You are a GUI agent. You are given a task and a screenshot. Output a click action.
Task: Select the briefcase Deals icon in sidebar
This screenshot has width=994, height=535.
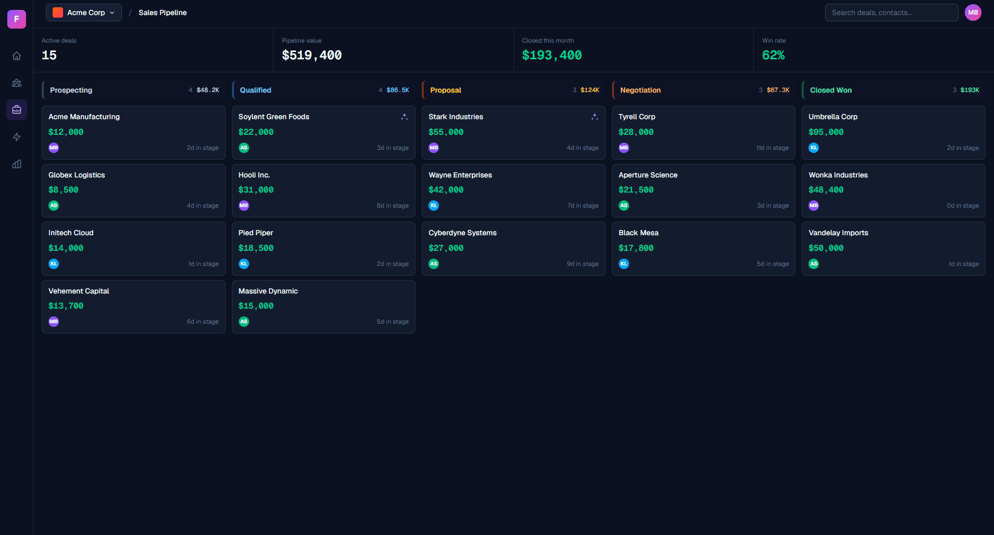17,110
